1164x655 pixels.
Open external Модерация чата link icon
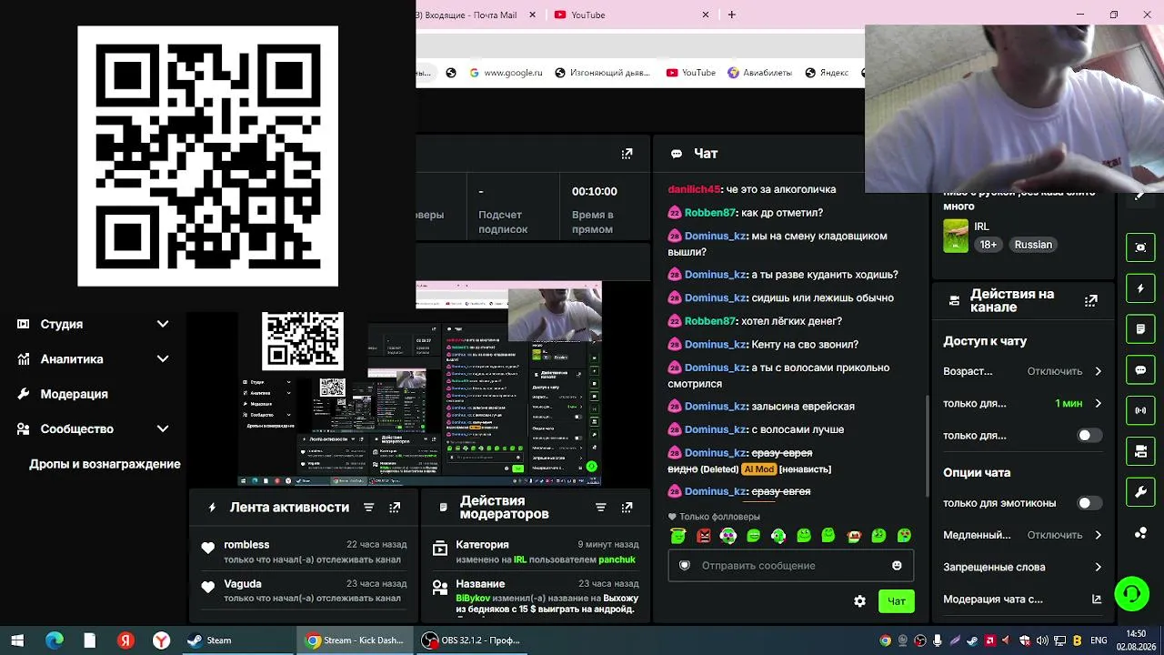(1097, 600)
